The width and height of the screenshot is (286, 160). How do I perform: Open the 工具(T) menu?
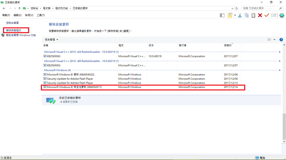[x=41, y=15]
